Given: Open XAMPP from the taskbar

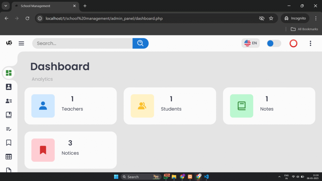Looking at the screenshot, I should click(x=190, y=177).
